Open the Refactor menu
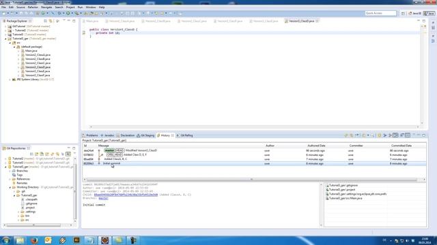 click(33, 7)
